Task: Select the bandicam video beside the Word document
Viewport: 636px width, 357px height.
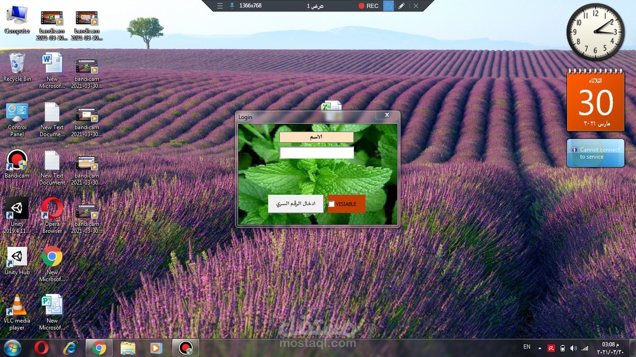Action: (86, 74)
